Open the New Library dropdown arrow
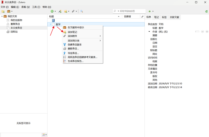 click(x=12, y=12)
